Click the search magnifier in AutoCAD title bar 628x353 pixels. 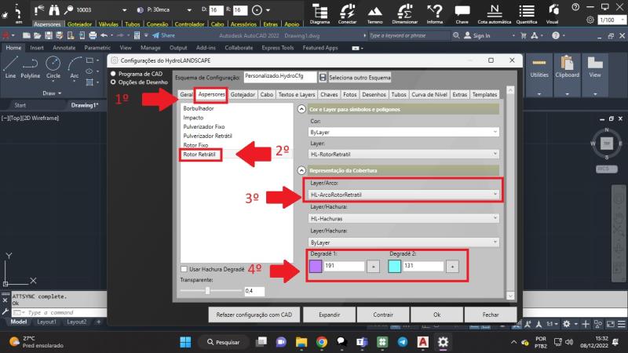tap(456, 35)
